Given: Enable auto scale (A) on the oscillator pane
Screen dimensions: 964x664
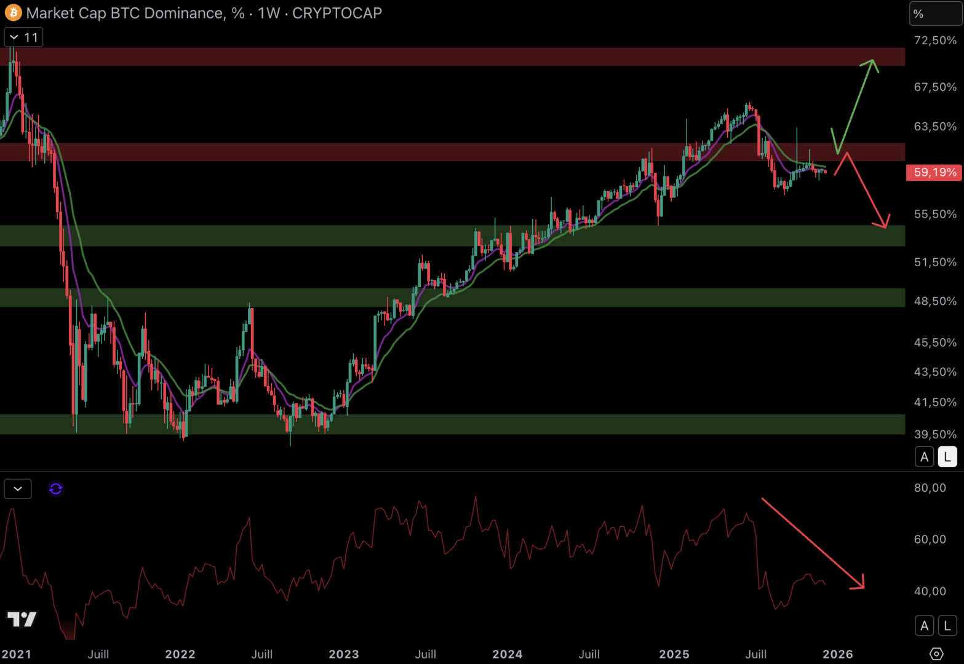Looking at the screenshot, I should [x=924, y=626].
